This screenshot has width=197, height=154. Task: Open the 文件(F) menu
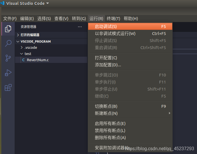tap(10, 19)
